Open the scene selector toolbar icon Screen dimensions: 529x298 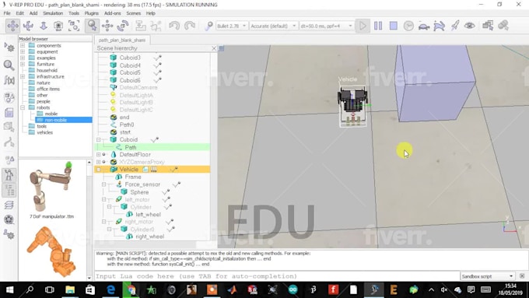[488, 26]
